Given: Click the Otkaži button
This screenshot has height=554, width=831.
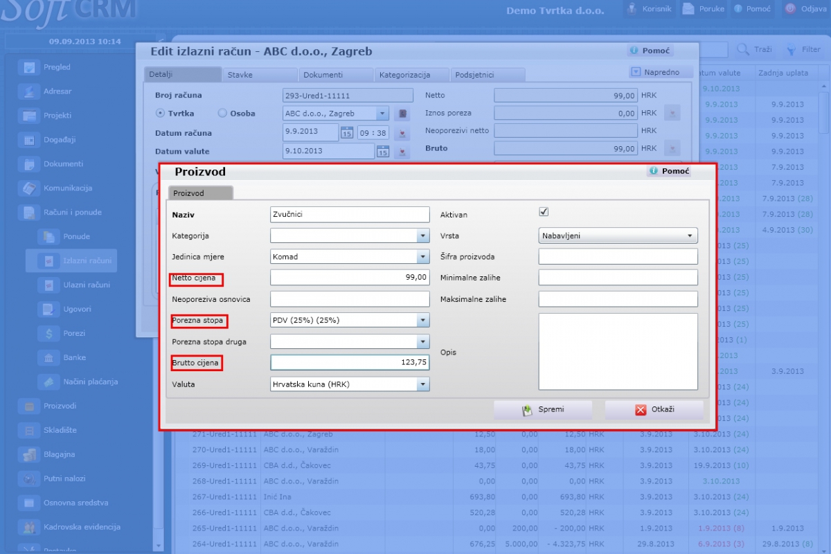Looking at the screenshot, I should (x=654, y=410).
